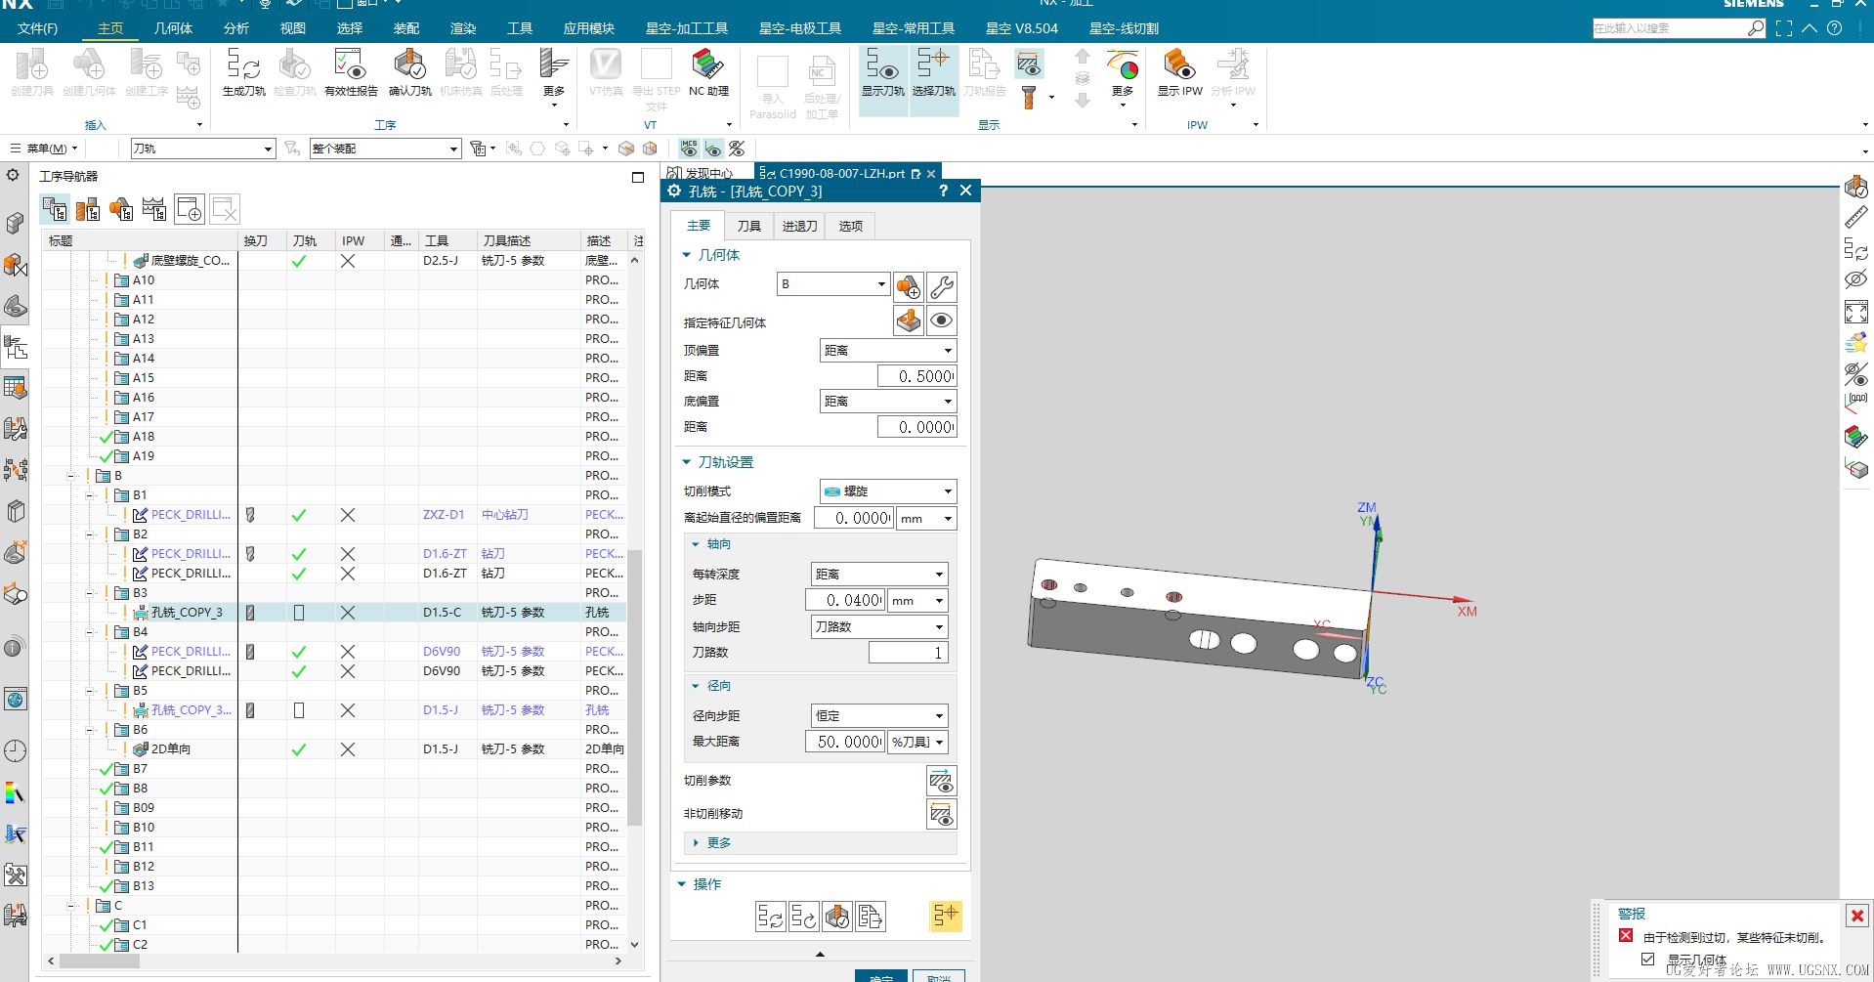Image resolution: width=1874 pixels, height=982 pixels.
Task: Click the 确定 OK button
Action: tap(881, 976)
